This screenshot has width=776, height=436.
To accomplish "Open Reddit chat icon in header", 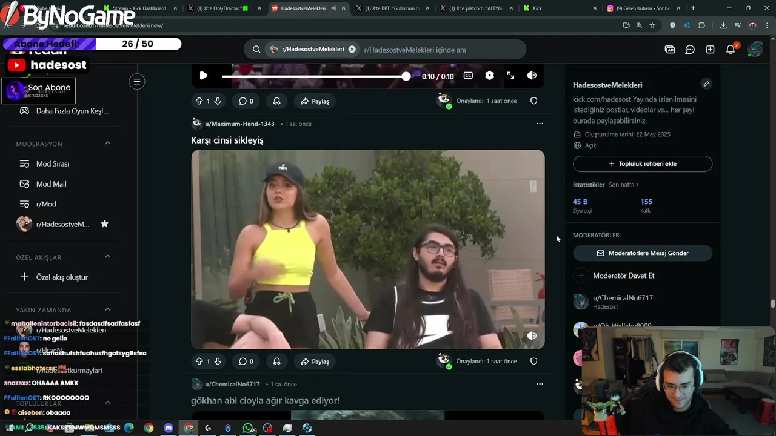I will point(690,50).
